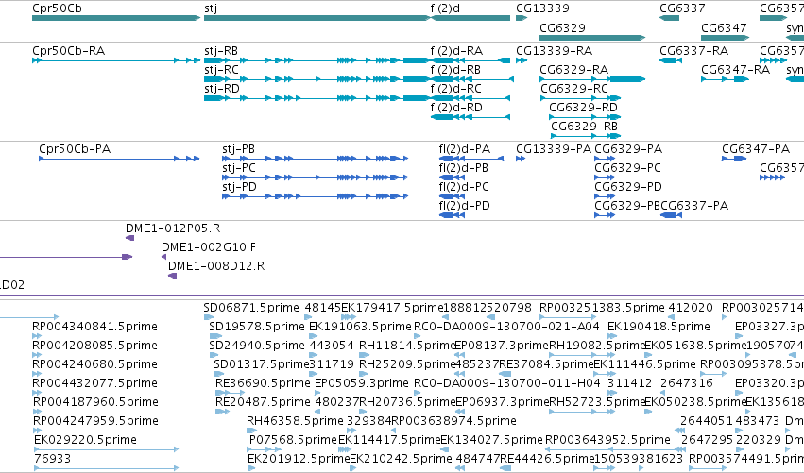Select the Cpr50Cb gene bar
Screen dimensions: 804x473
tap(116, 18)
